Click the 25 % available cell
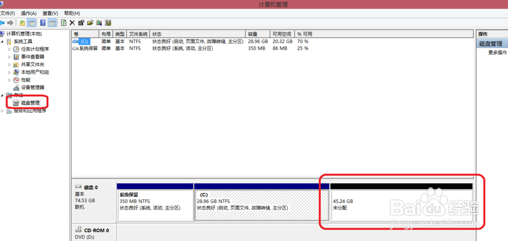This screenshot has height=241, width=508. click(303, 49)
